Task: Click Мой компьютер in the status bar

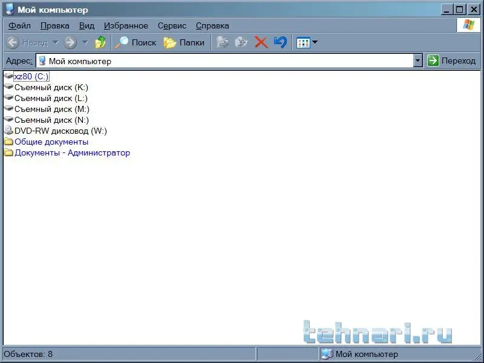Action: tap(367, 354)
